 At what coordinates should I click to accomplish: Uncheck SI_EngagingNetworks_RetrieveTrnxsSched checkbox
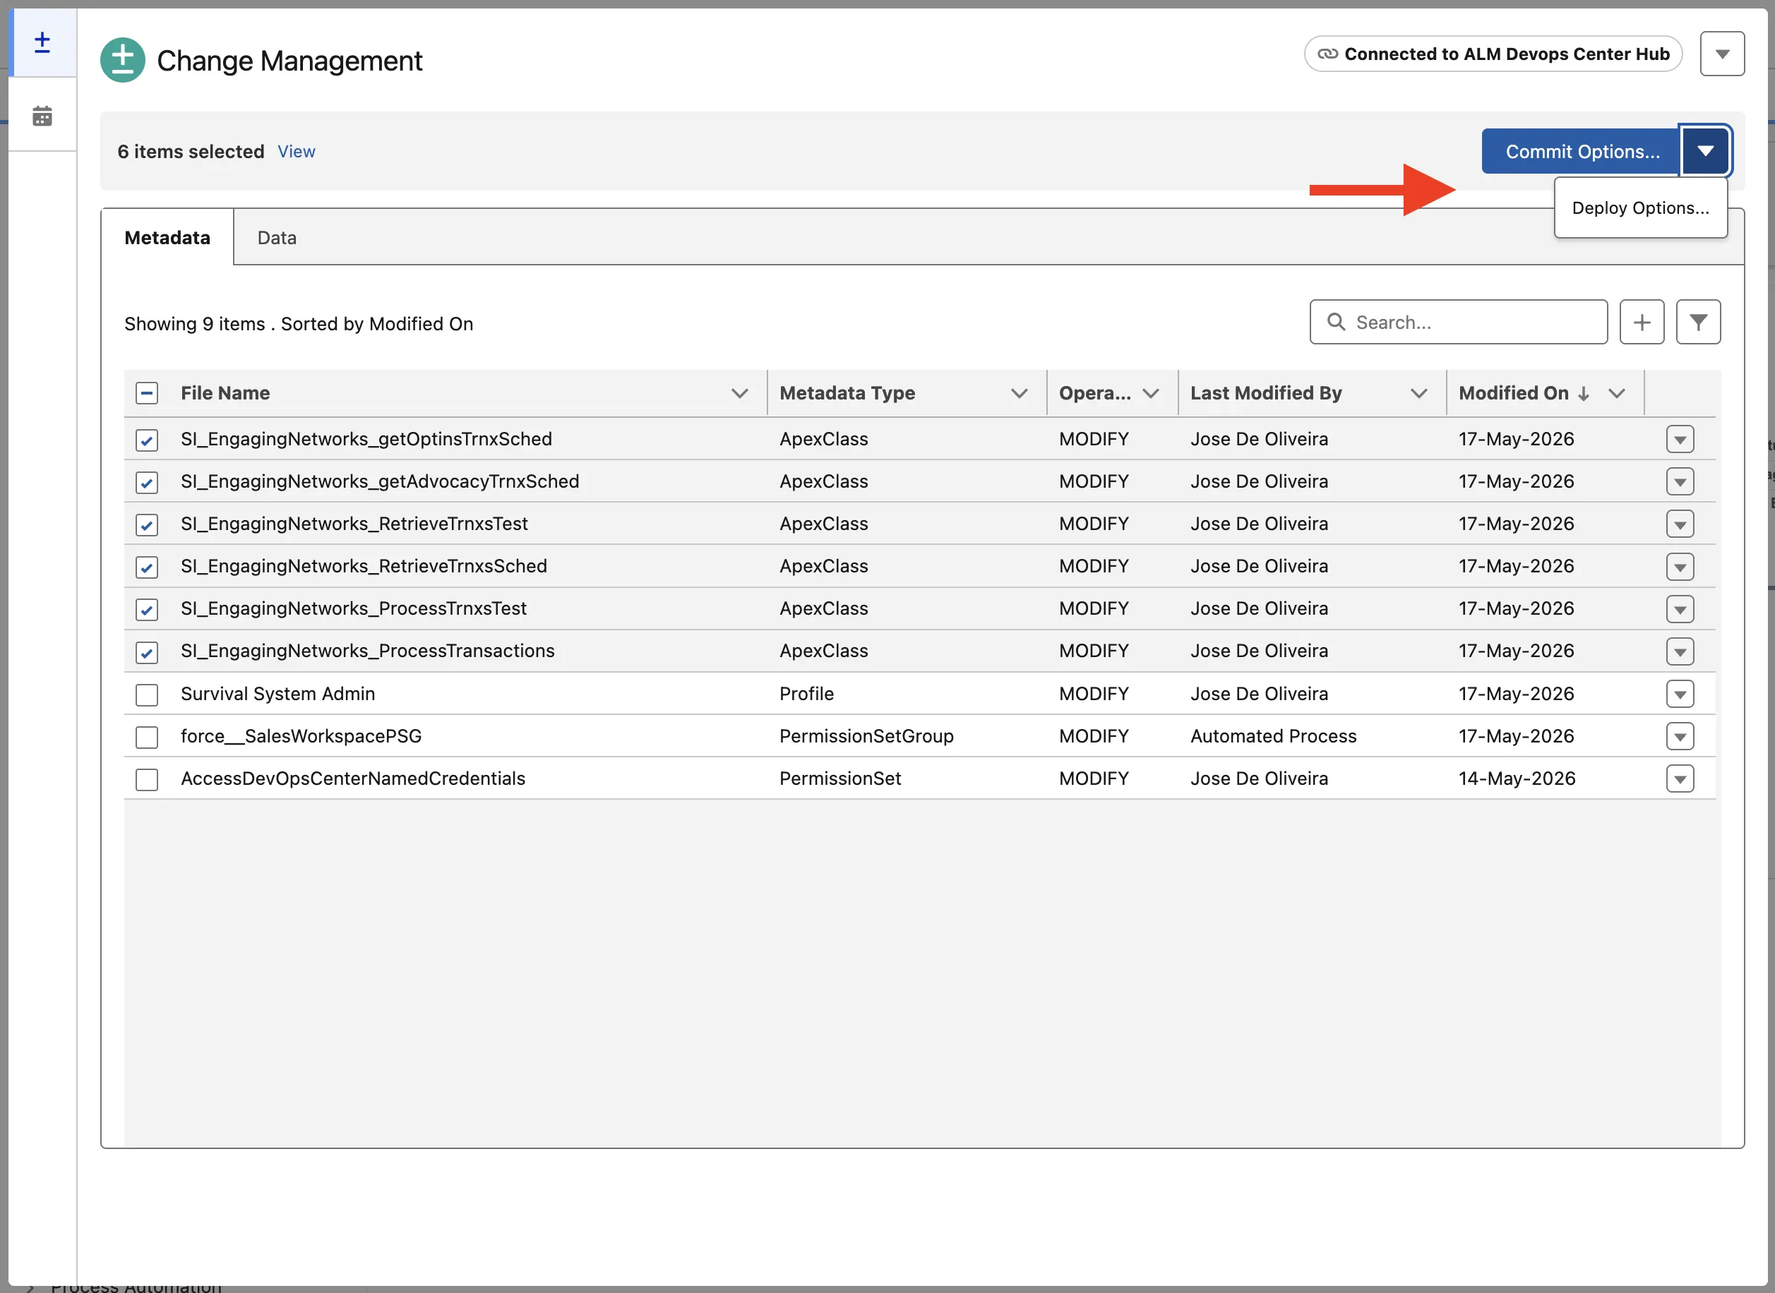click(x=146, y=567)
